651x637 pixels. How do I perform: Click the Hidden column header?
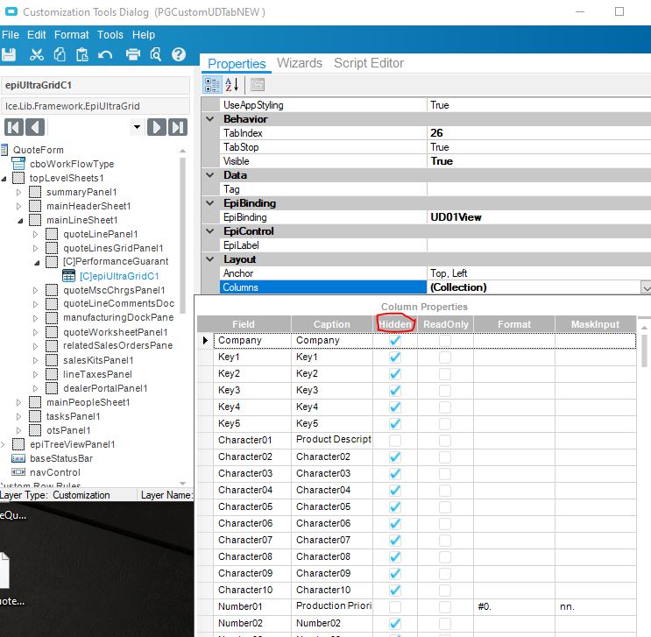(x=395, y=324)
